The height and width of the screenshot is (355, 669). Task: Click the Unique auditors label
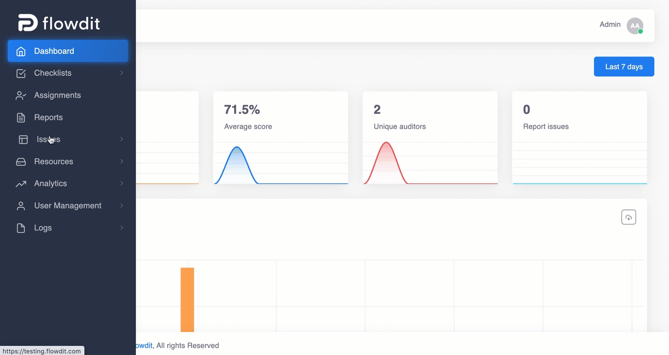coord(400,126)
